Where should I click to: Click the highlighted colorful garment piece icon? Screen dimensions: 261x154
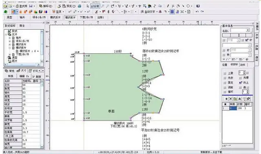coord(13,12)
